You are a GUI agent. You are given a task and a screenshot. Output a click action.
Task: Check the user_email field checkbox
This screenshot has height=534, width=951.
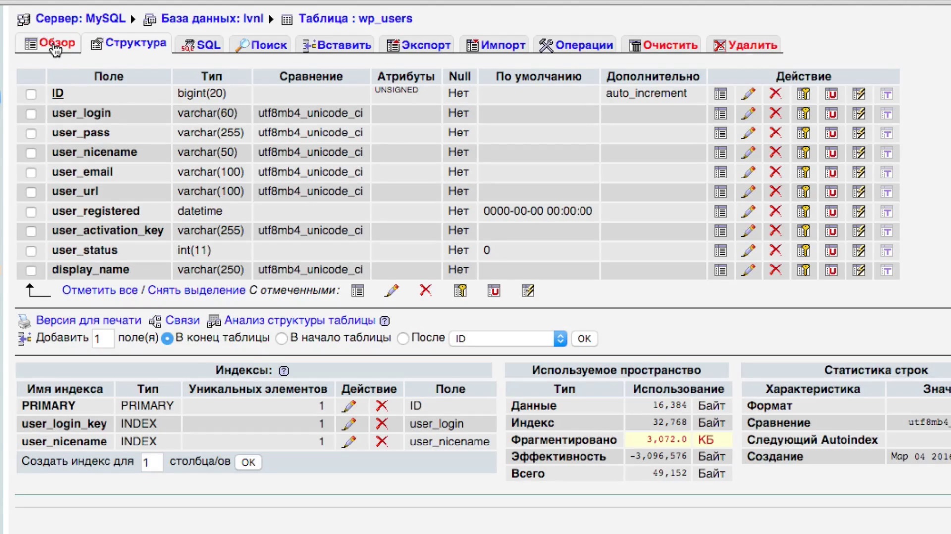(x=31, y=173)
